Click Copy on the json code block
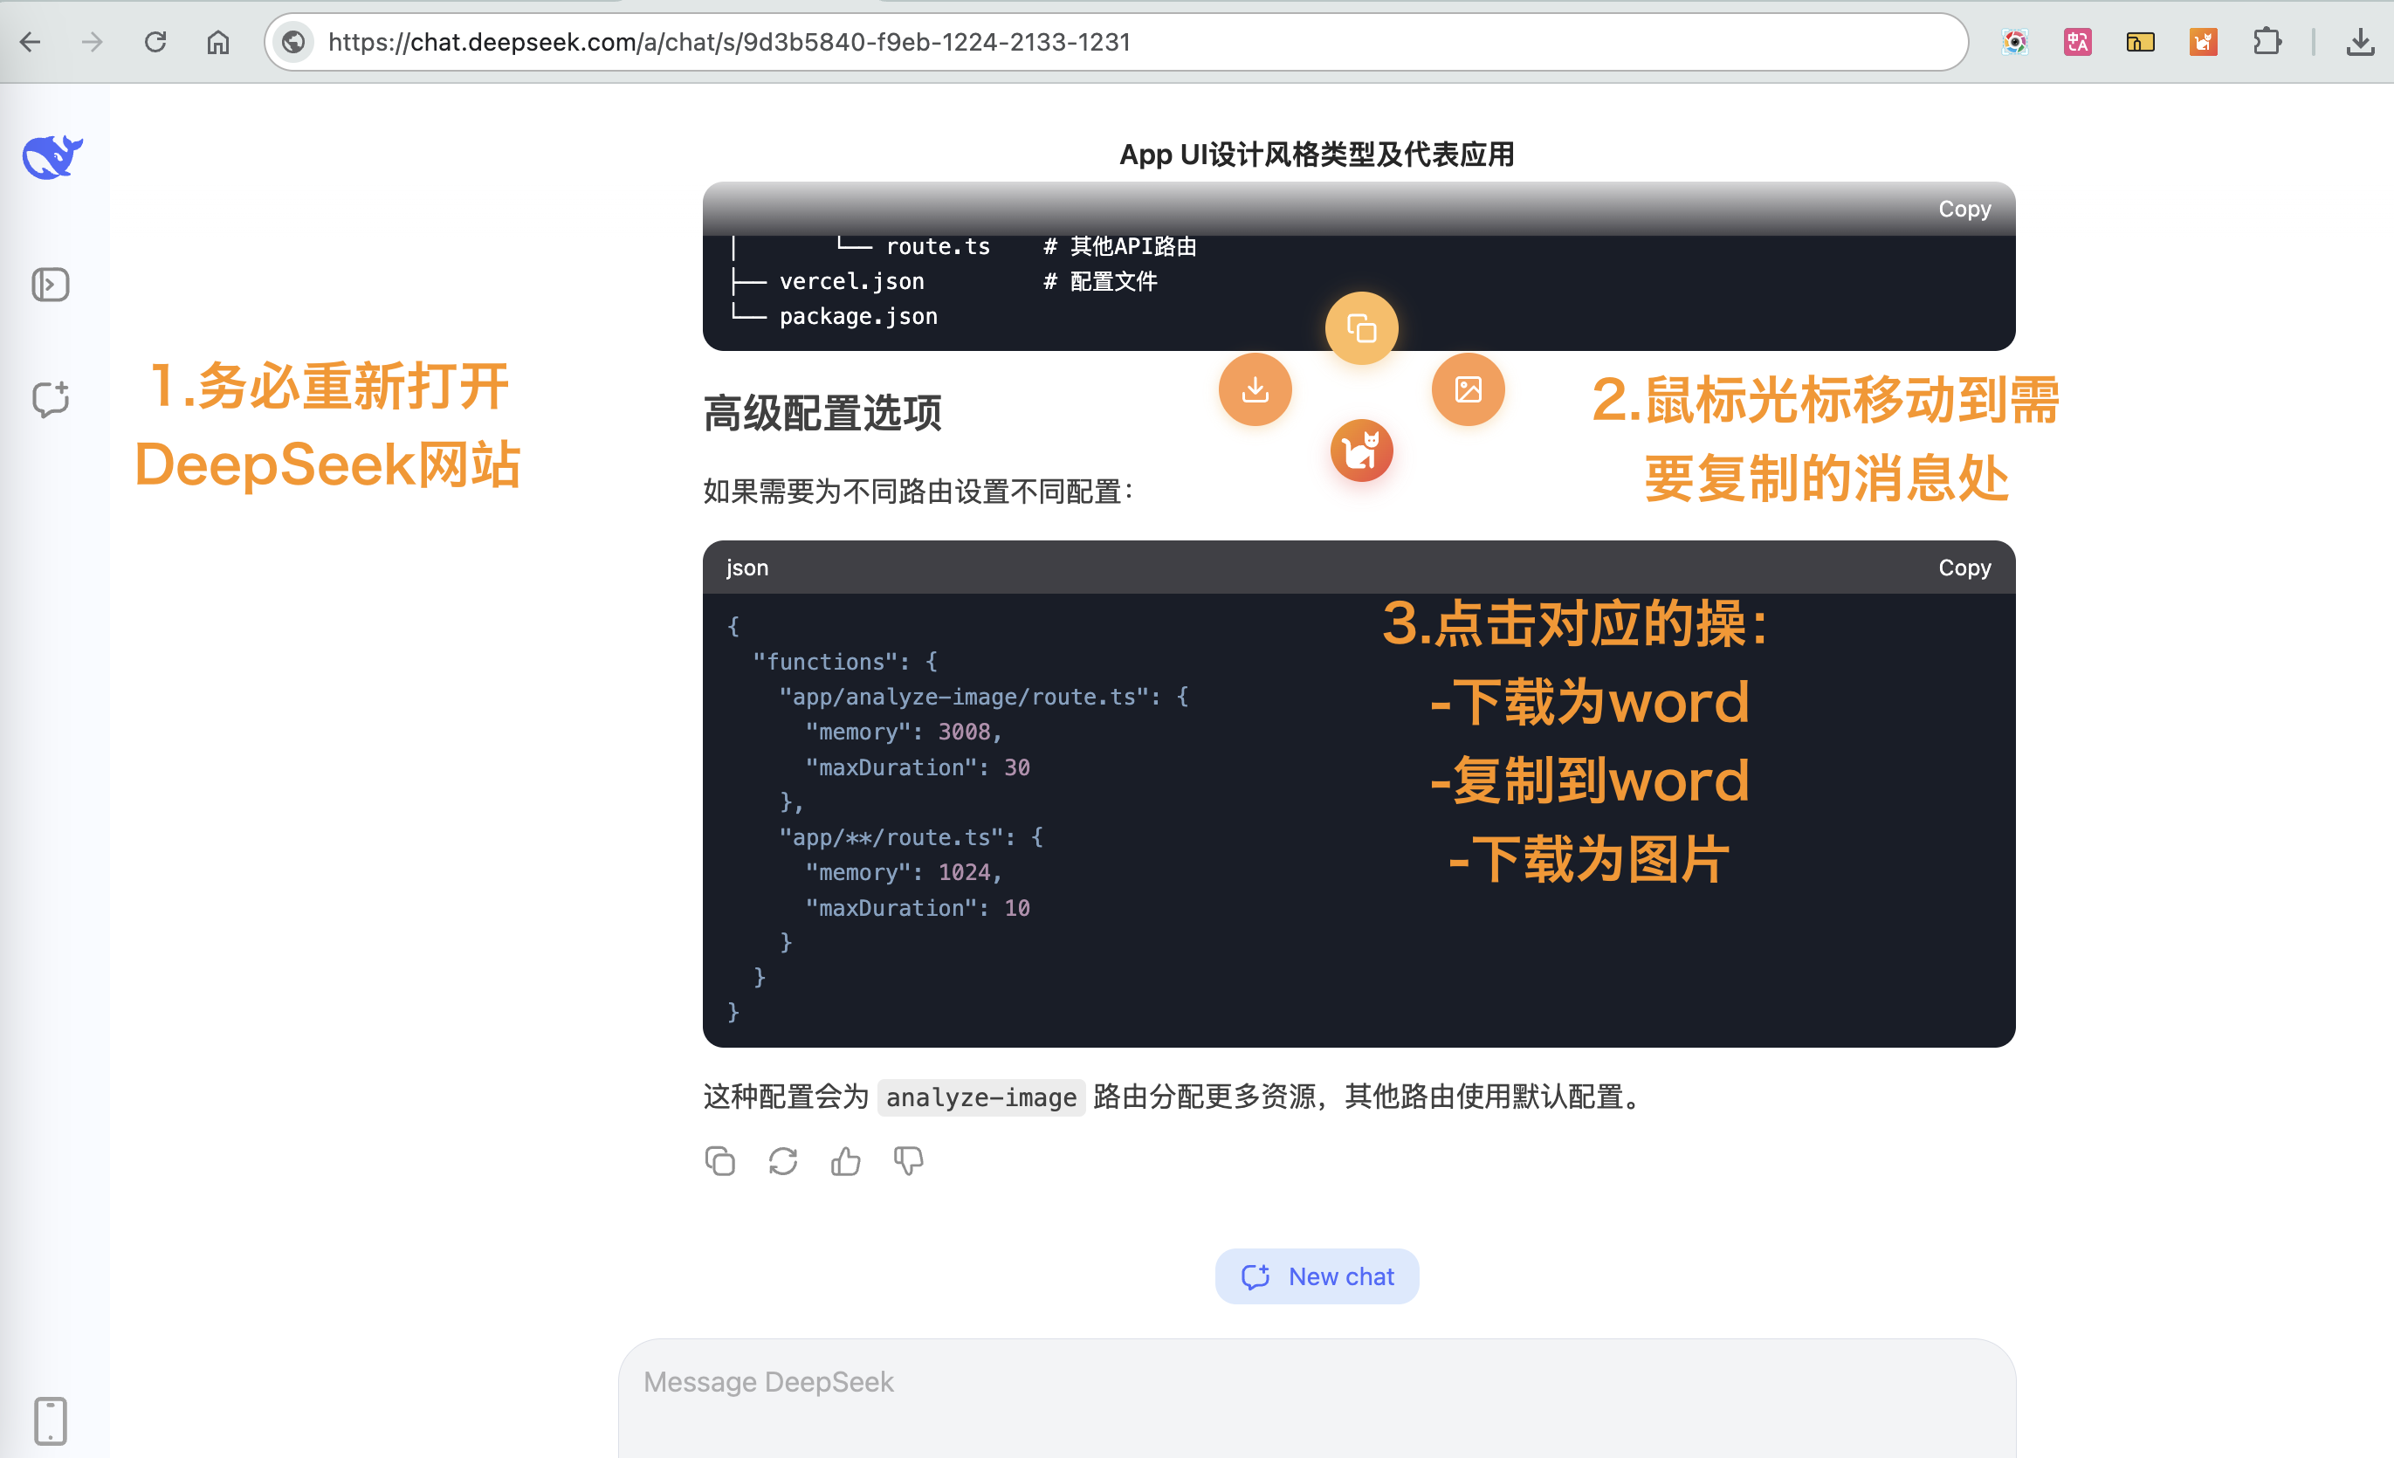Screen dimensions: 2394x1458 pos(1964,567)
